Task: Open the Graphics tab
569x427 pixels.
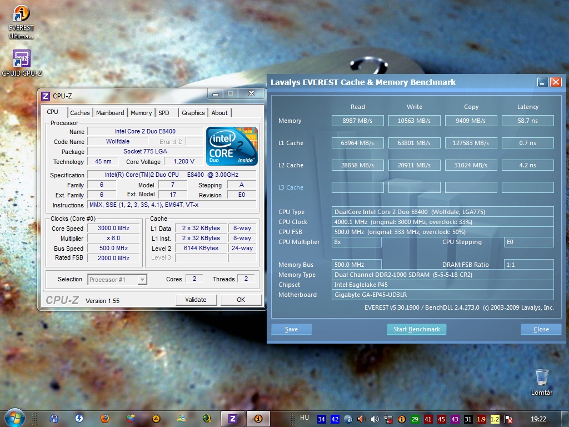Action: [193, 113]
